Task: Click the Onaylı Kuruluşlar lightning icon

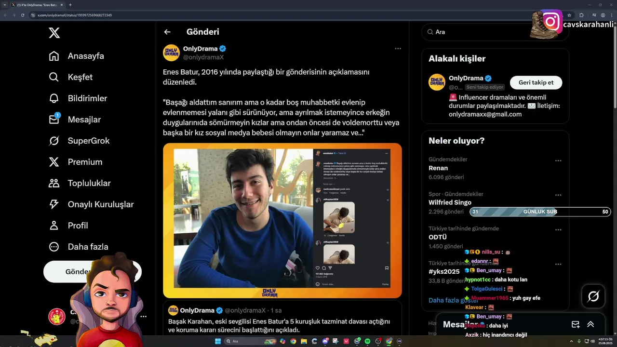Action: (54, 204)
